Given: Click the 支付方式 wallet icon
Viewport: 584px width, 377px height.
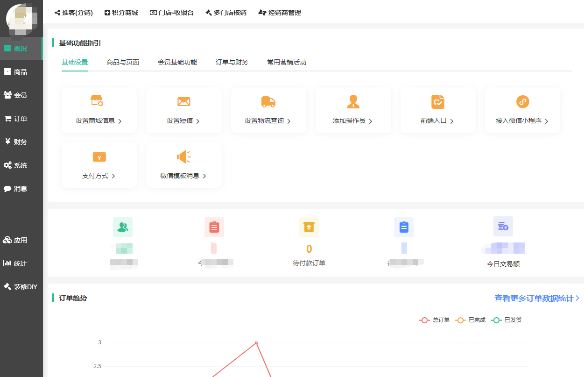Looking at the screenshot, I should click(99, 157).
